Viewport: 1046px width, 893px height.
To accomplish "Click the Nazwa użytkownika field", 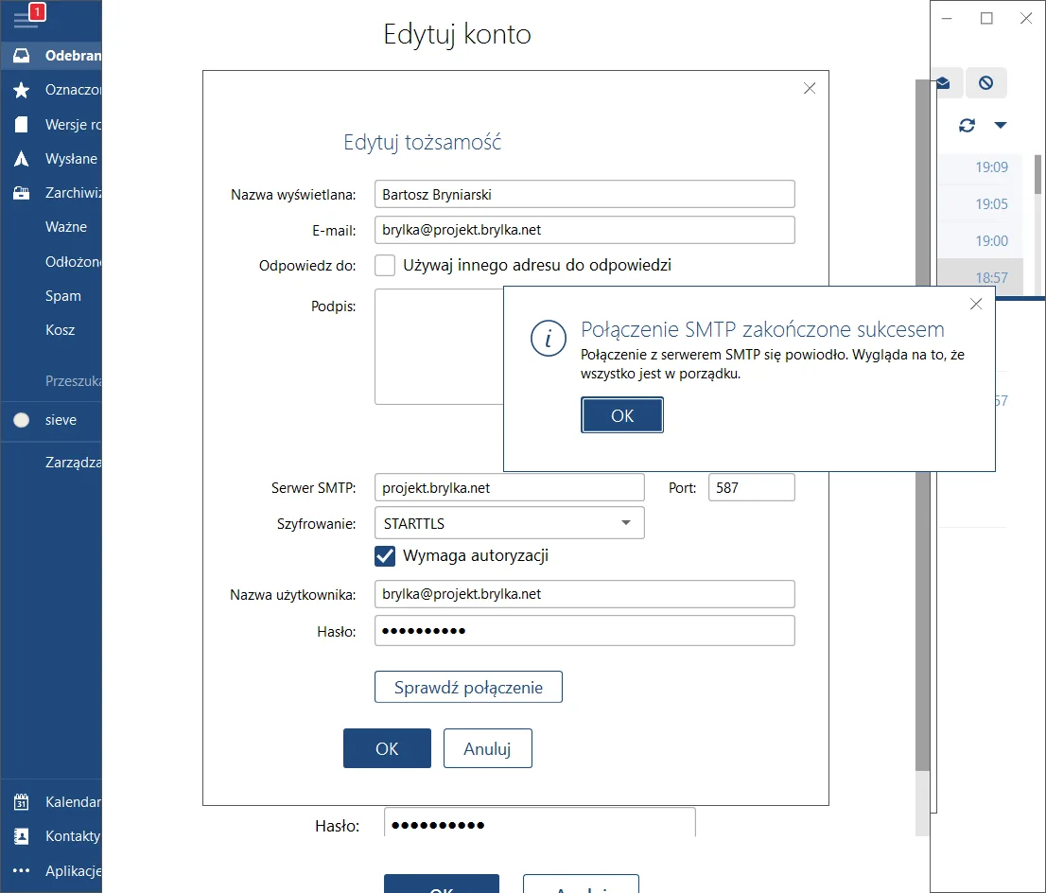I will pos(585,594).
